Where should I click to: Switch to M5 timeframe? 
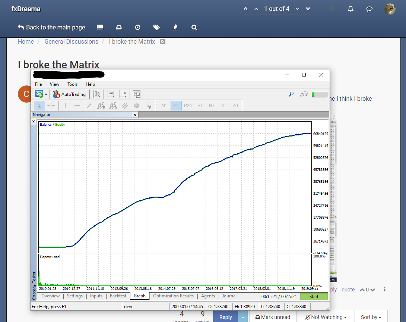coord(176,106)
